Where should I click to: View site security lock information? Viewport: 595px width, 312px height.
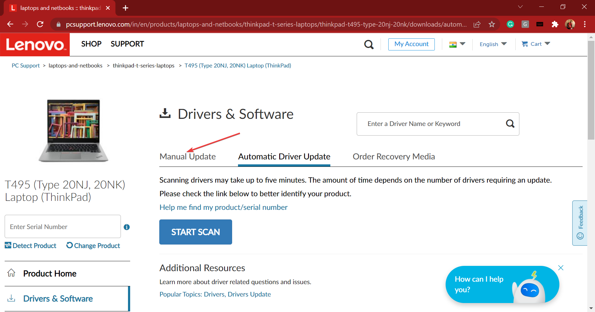click(58, 24)
